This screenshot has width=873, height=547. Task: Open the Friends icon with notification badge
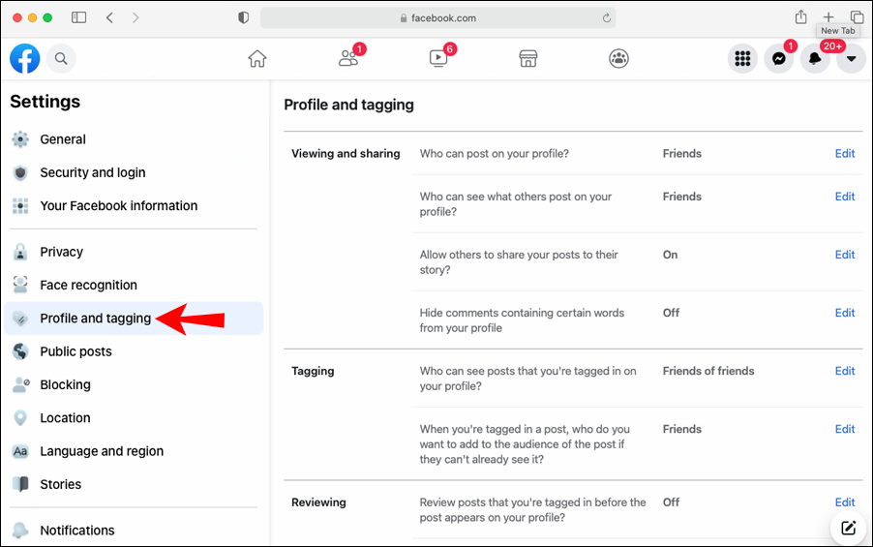coord(349,58)
